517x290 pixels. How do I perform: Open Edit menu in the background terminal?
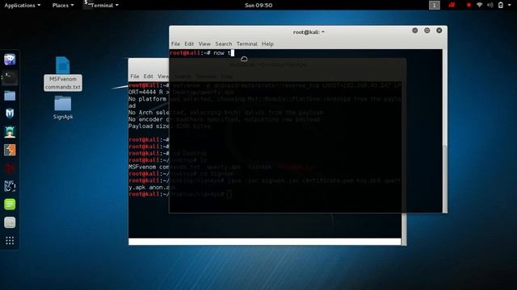coord(148,77)
